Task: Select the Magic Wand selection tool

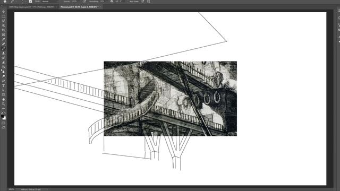Action: coord(3,25)
